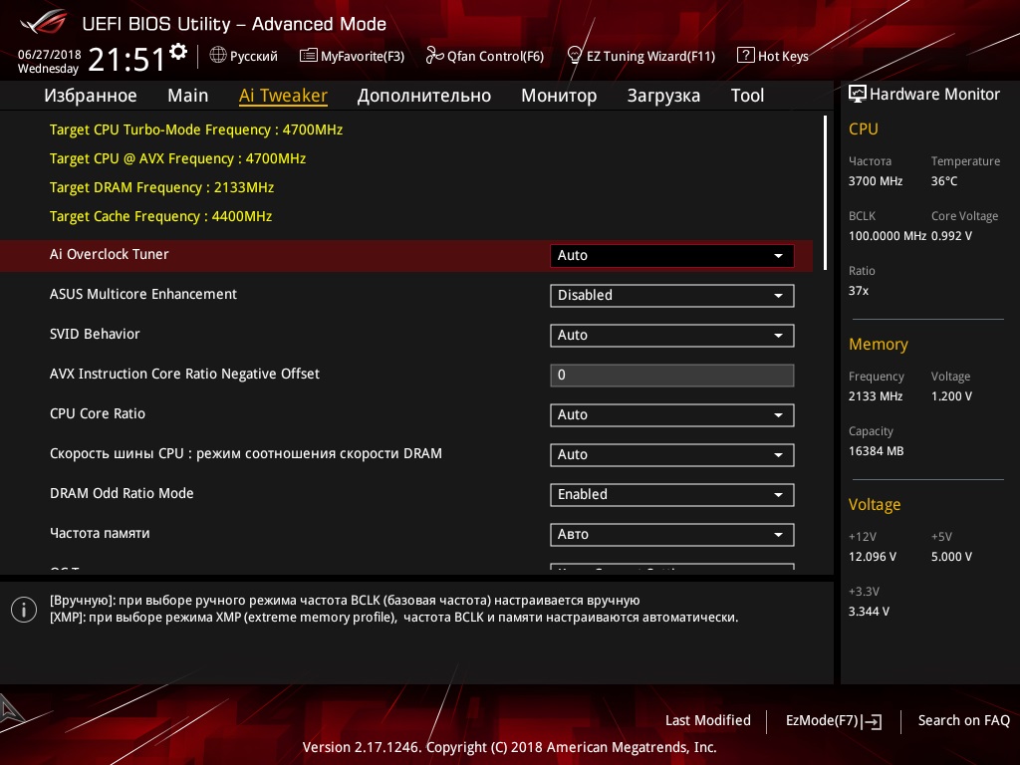Switch to the Tool tab
1020x765 pixels.
(x=747, y=96)
